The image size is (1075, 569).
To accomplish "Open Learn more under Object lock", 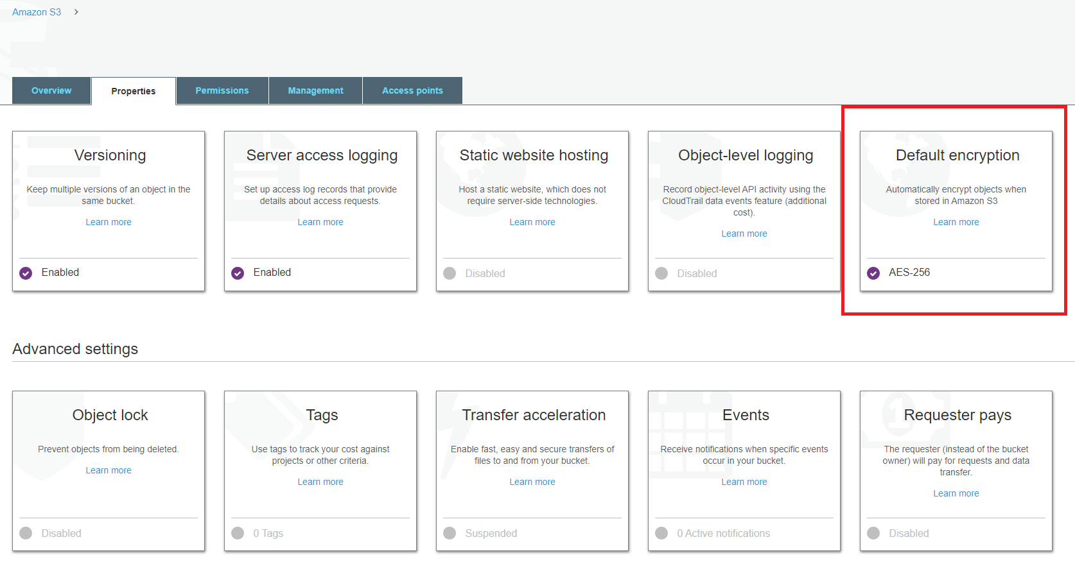I will point(109,470).
